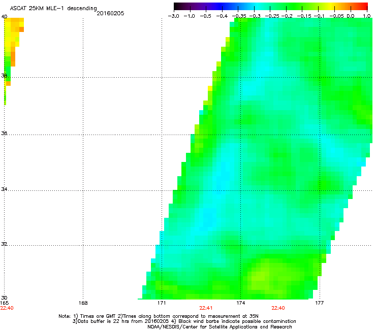
Task: Select the "-0.5" color scale label
Action: click(x=206, y=16)
